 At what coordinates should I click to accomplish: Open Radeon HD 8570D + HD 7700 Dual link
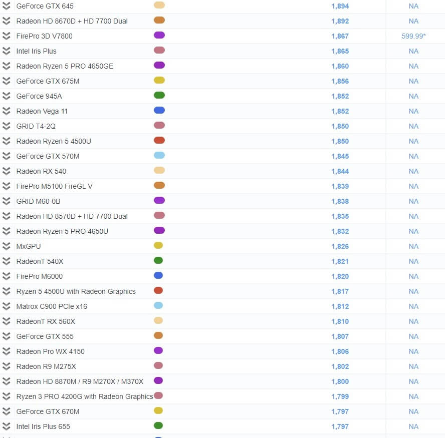(x=72, y=216)
